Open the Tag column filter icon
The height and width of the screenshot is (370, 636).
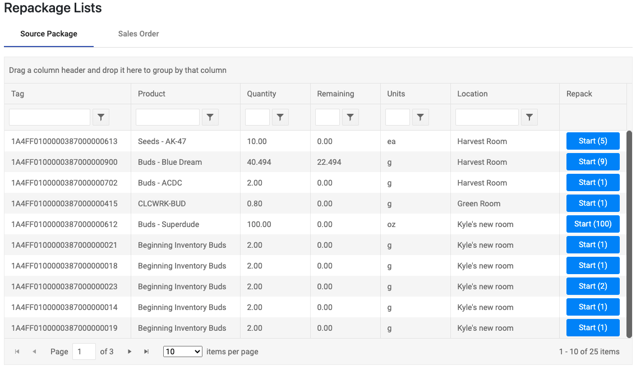point(101,117)
